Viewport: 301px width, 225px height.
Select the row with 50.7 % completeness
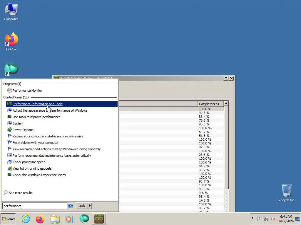171,132
